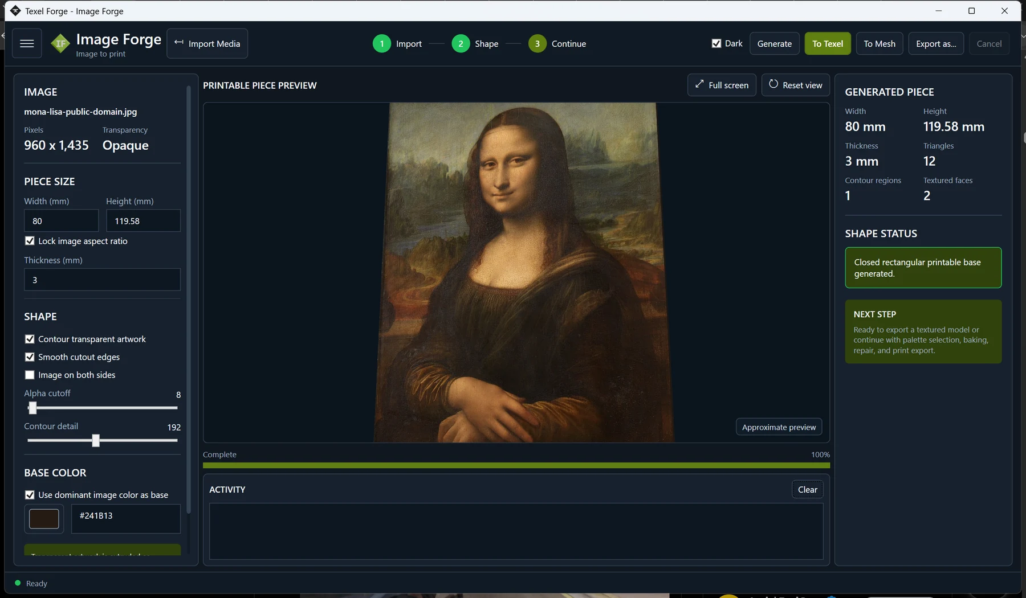Viewport: 1026px width, 598px height.
Task: Click Import Media button
Action: (x=207, y=43)
